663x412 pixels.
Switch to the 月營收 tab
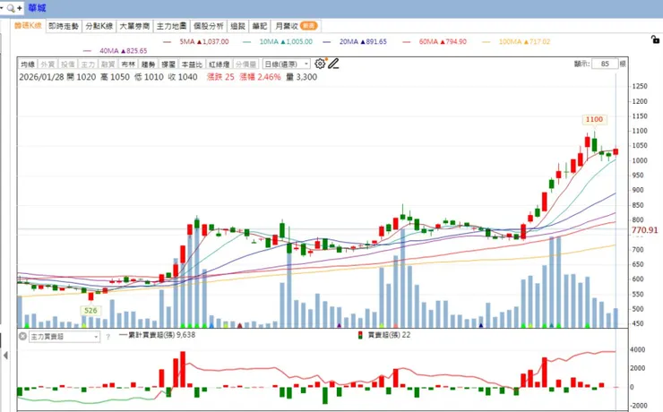296,26
